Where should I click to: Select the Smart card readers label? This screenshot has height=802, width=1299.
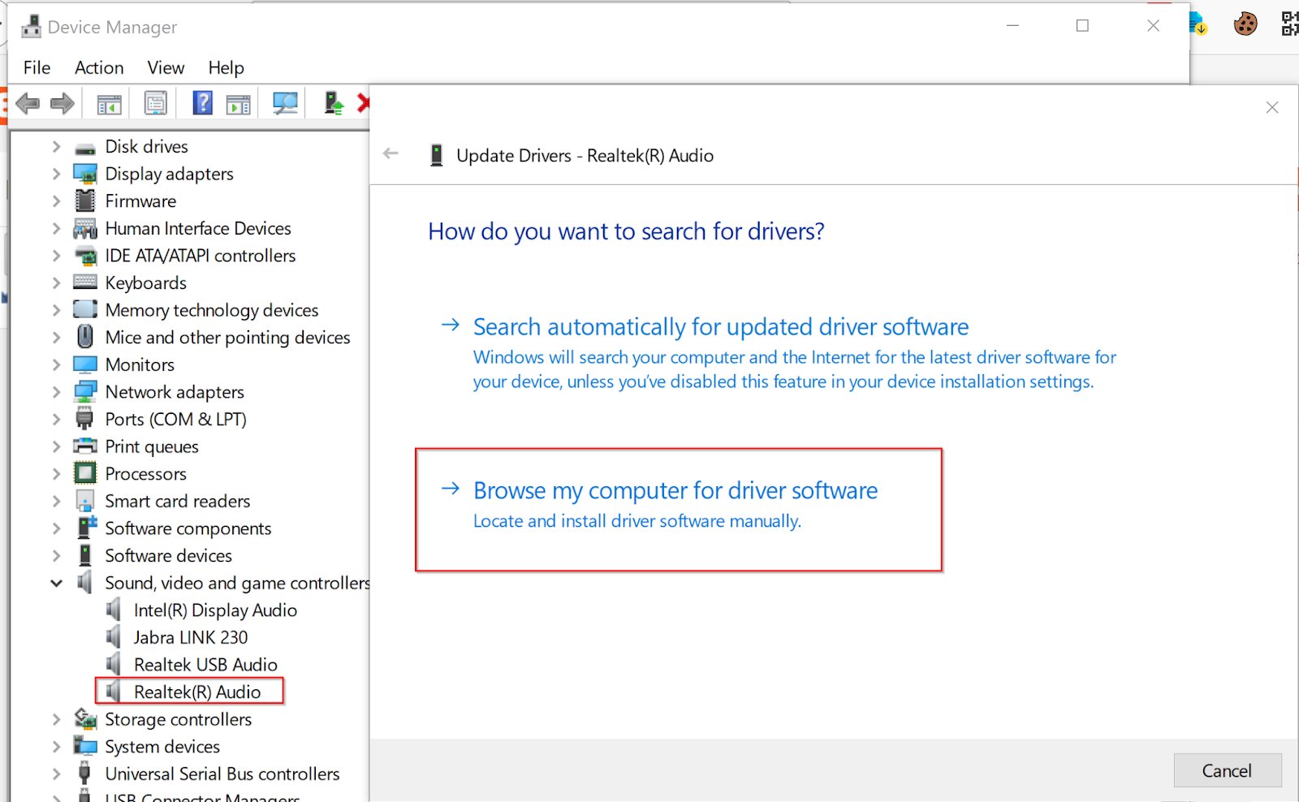[x=178, y=501]
